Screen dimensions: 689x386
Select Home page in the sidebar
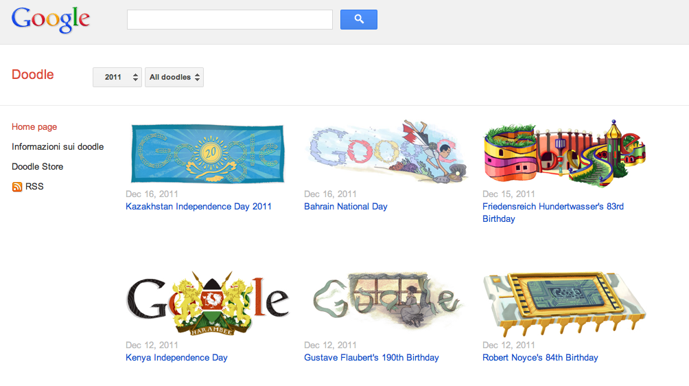coord(34,126)
